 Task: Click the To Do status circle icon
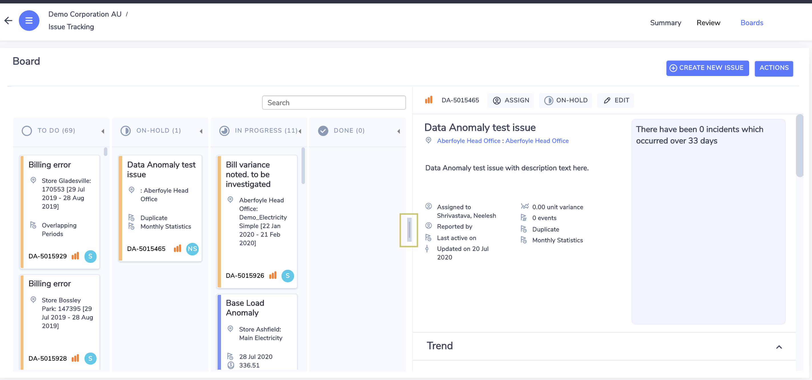tap(27, 131)
